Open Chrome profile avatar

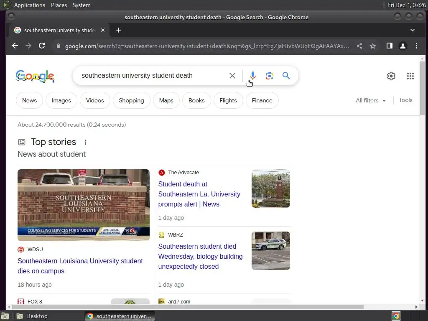[403, 46]
